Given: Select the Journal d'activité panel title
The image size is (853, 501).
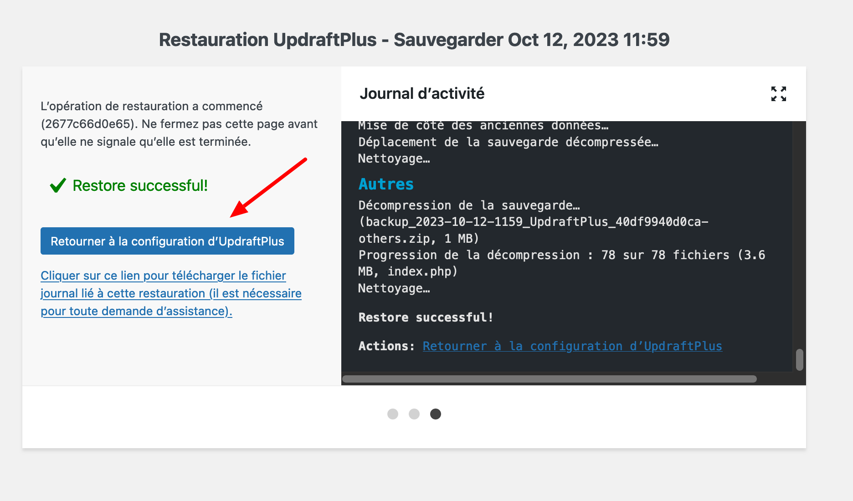Looking at the screenshot, I should (422, 93).
